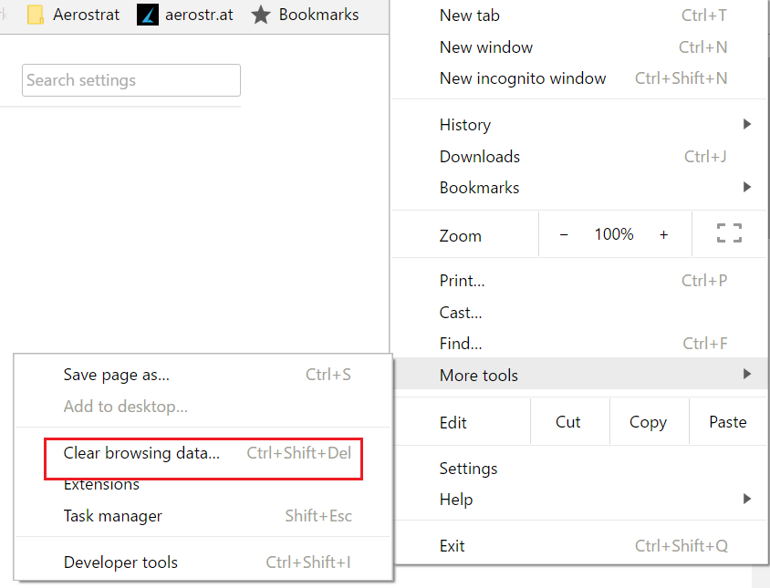Open Task manager from submenu
Image resolution: width=770 pixels, height=588 pixels.
(113, 516)
